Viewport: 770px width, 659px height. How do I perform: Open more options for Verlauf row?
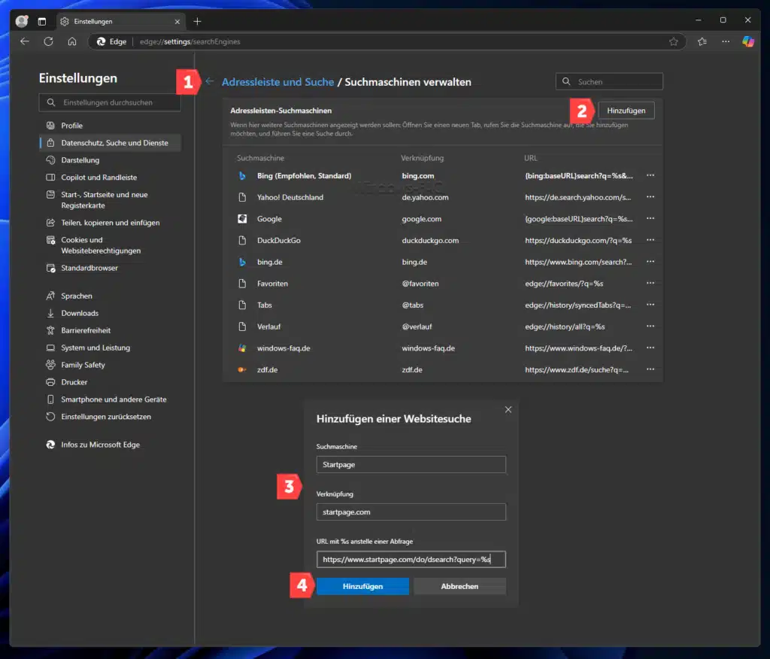click(650, 326)
